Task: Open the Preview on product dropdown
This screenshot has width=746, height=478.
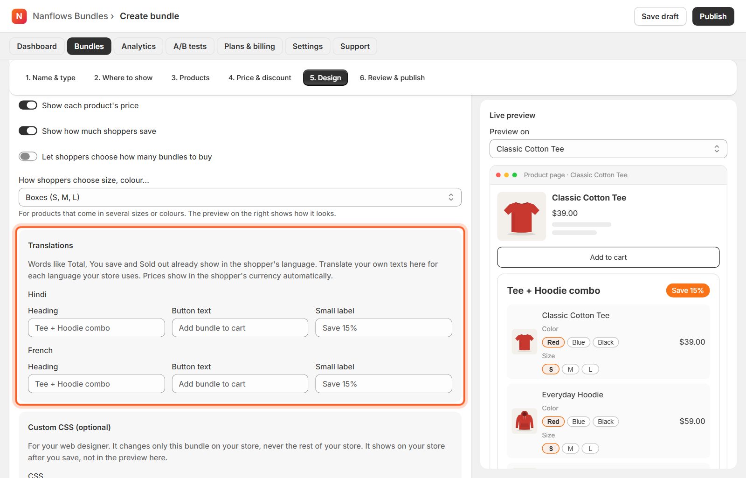Action: pyautogui.click(x=608, y=149)
